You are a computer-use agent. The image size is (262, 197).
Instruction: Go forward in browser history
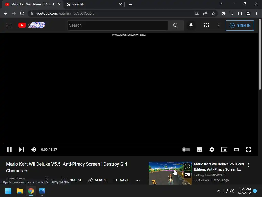pyautogui.click(x=14, y=13)
